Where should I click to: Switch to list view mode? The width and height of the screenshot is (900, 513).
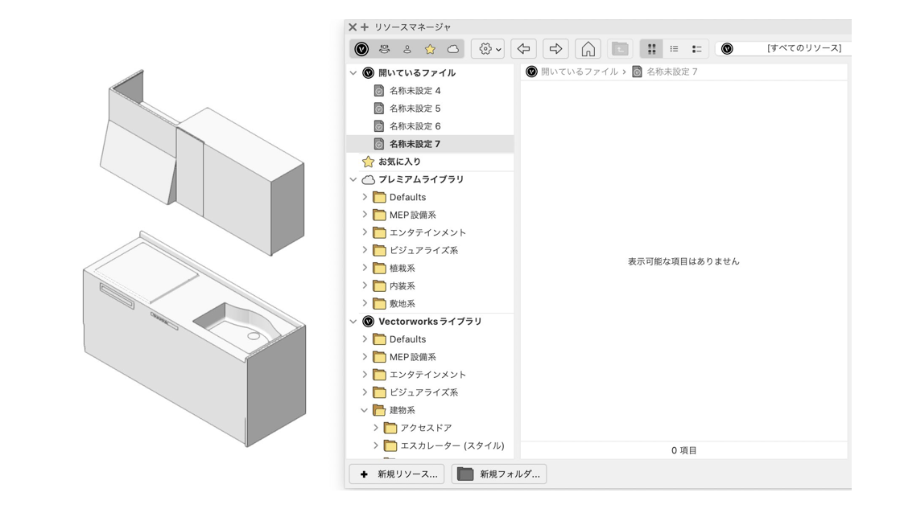pos(675,49)
